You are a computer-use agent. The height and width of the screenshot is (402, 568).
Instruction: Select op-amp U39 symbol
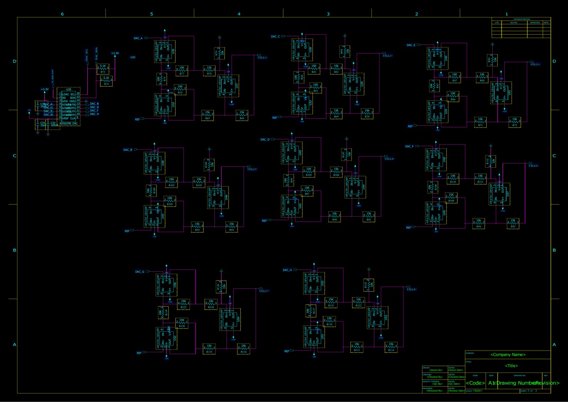coord(354,84)
